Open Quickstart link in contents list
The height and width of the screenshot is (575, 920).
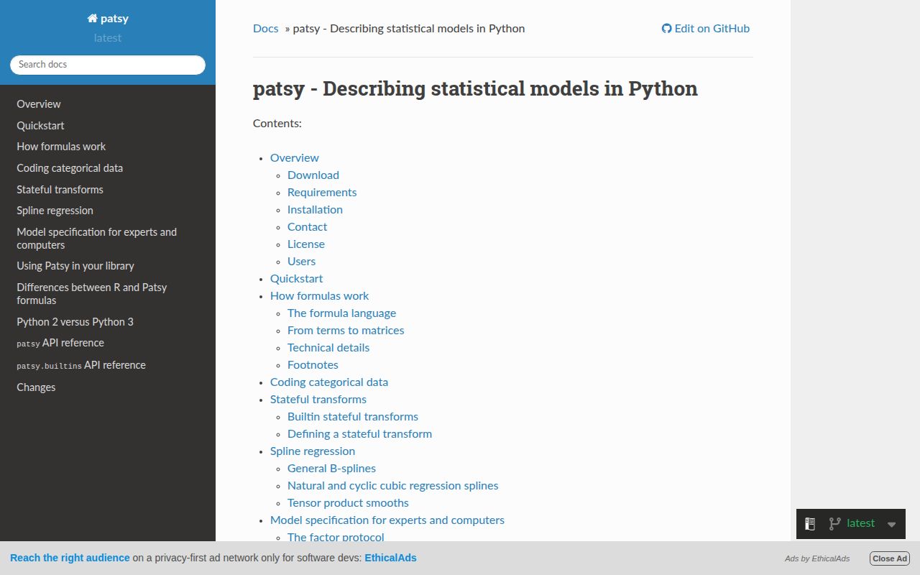coord(296,279)
